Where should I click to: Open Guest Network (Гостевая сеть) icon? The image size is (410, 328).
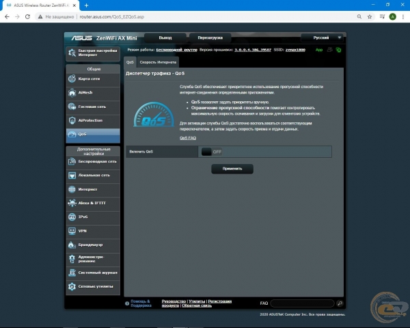coord(72,107)
